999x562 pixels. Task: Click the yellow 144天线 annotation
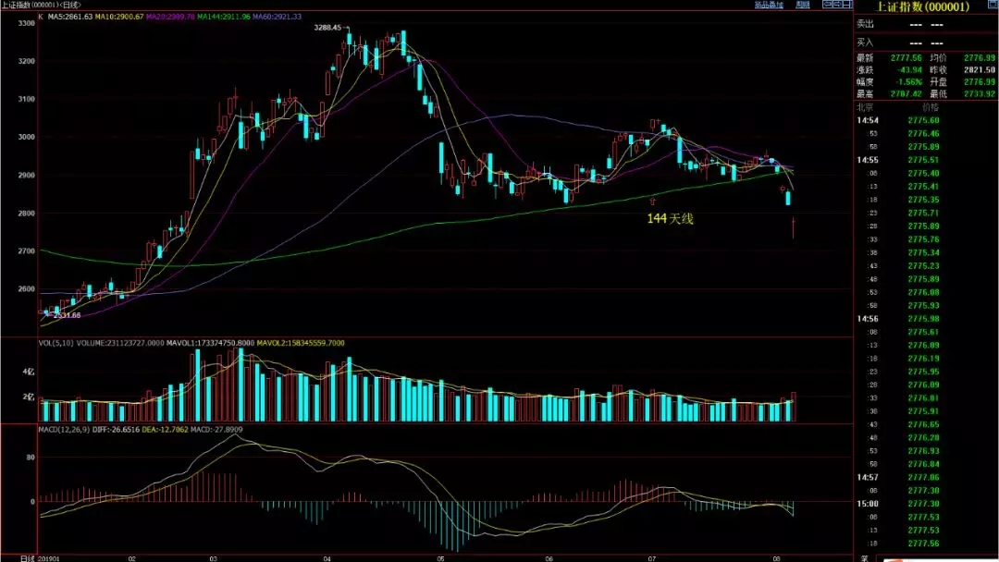[x=670, y=218]
